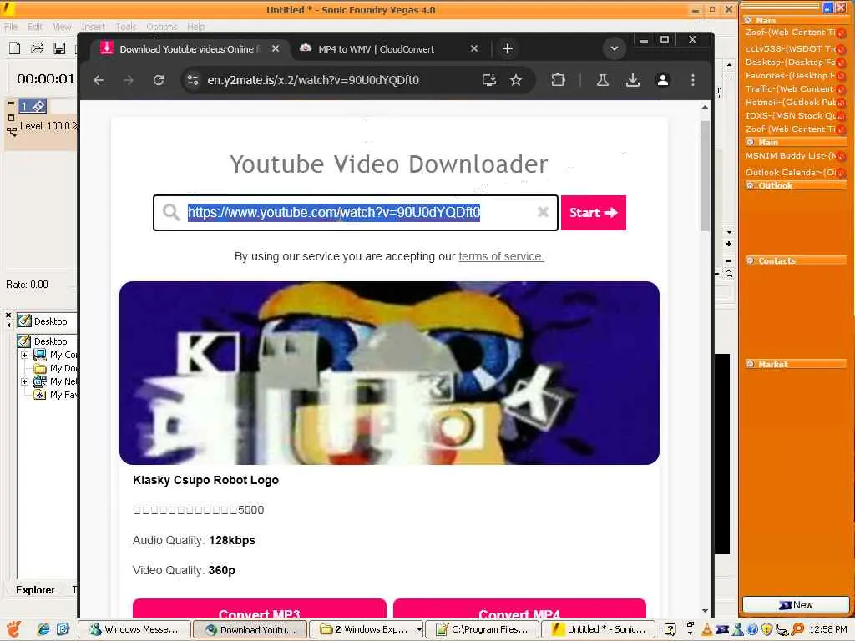This screenshot has width=855, height=641.
Task: Go back in the browser
Action: [x=99, y=80]
